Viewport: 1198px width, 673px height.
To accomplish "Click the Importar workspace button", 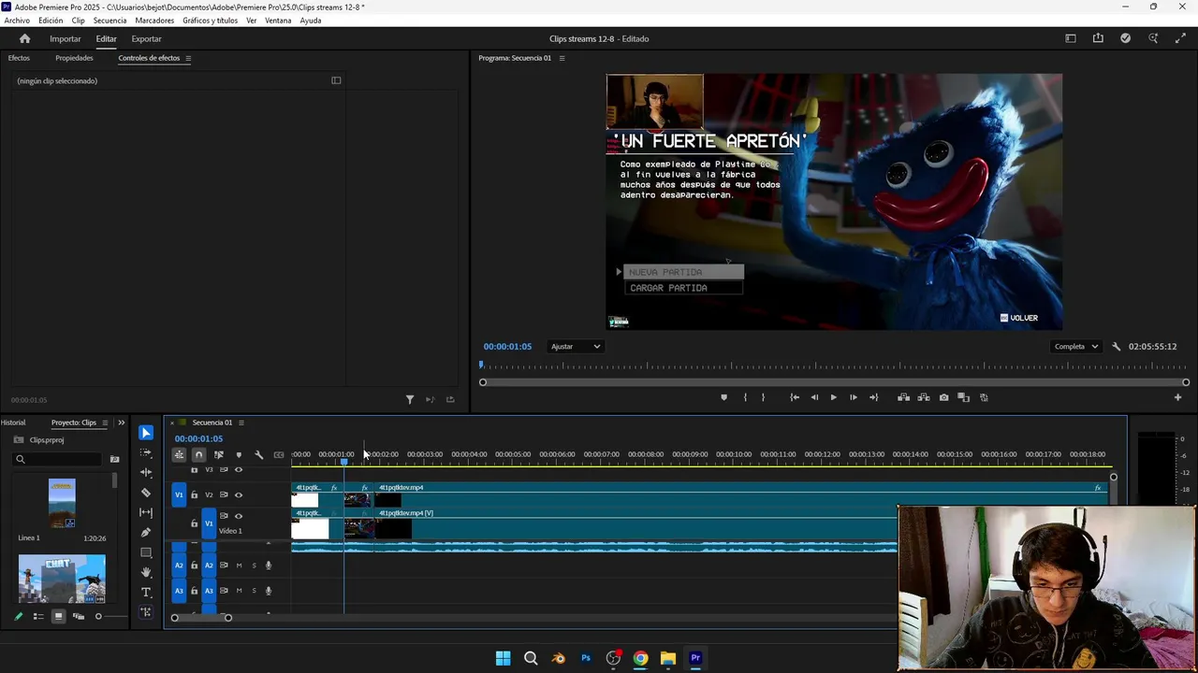I will 66,38.
